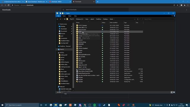Open Task View on the taskbar
The height and width of the screenshot is (107, 190).
(x=46, y=105)
